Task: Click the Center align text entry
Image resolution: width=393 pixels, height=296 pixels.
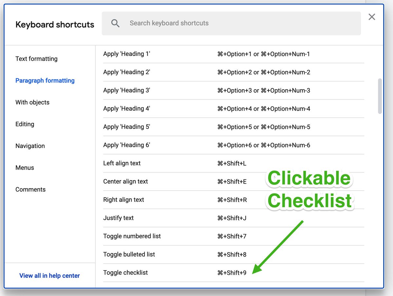Action: (125, 182)
